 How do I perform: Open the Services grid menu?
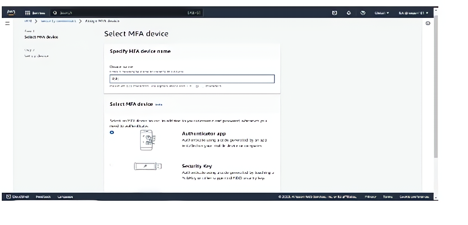pos(34,13)
